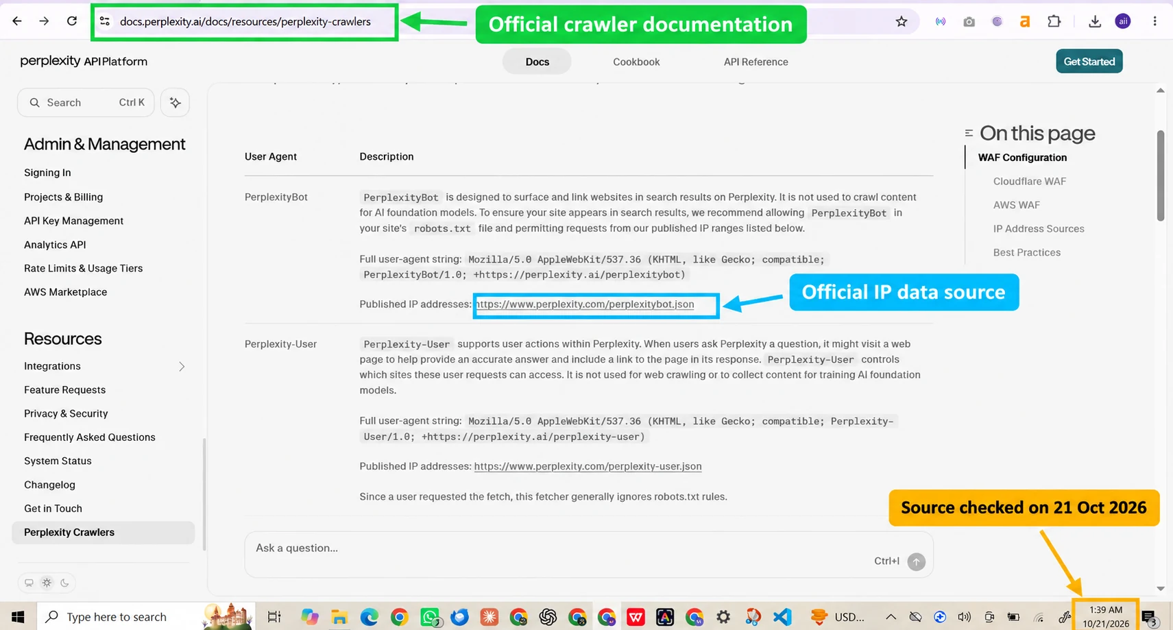Click the browser address bar URL
This screenshot has width=1173, height=630.
245,21
